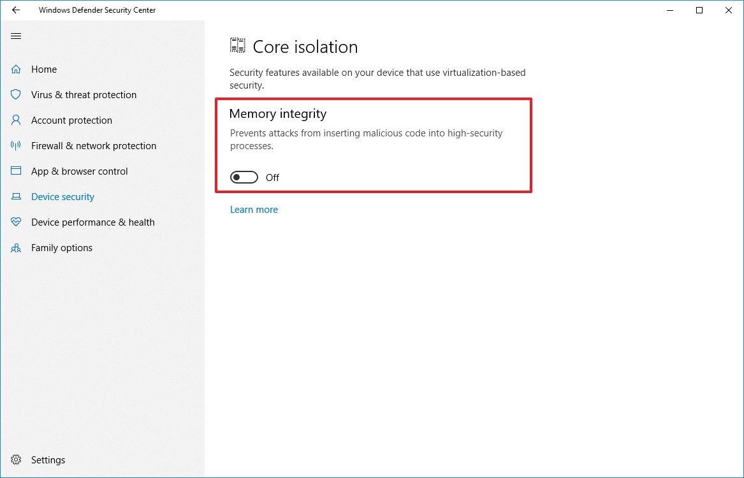744x478 pixels.
Task: Click the back arrow in the title bar
Action: point(15,10)
